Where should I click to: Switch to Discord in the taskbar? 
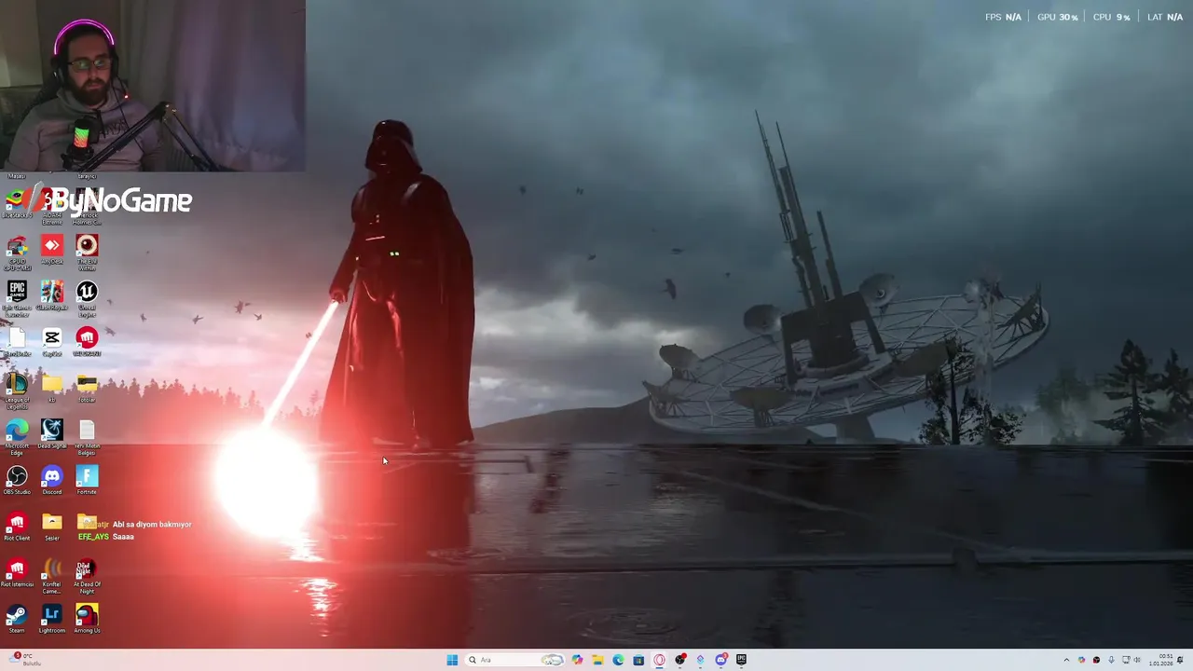(720, 660)
